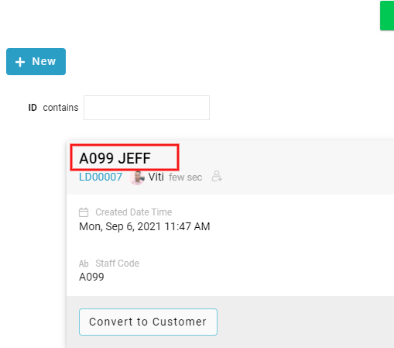Click the + New button

[36, 61]
